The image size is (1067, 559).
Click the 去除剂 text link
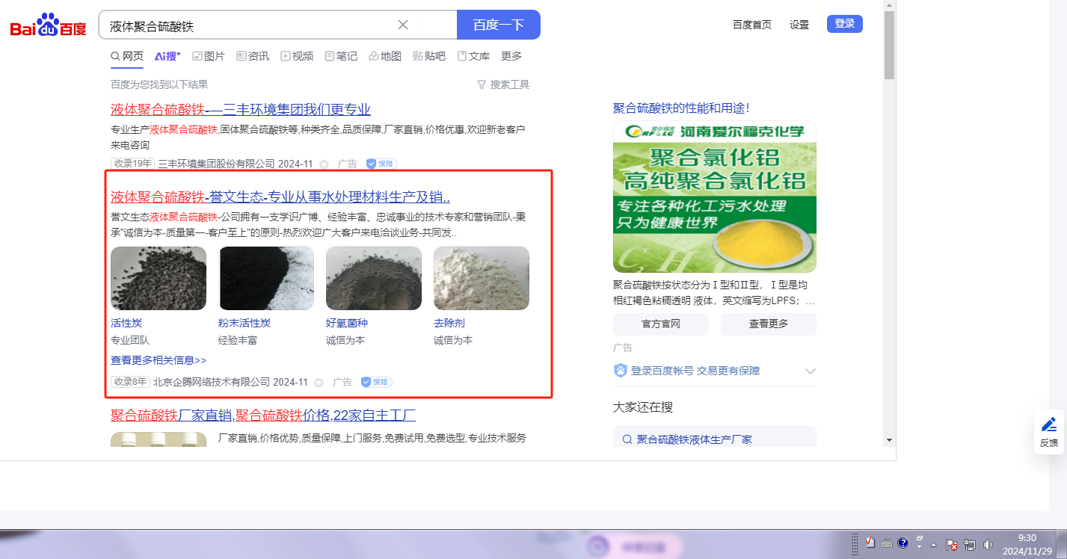(449, 323)
